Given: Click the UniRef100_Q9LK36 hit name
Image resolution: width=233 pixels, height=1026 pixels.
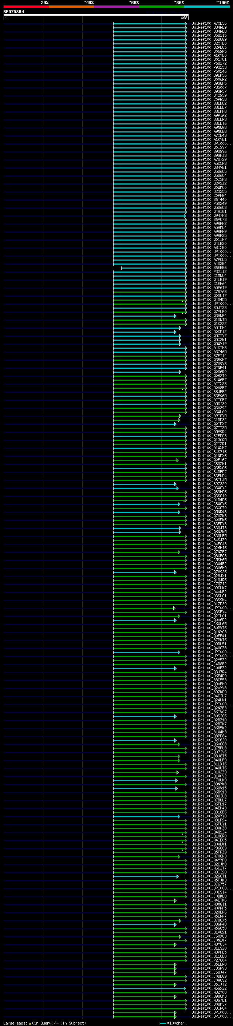Looking at the screenshot, I should pos(209,75).
